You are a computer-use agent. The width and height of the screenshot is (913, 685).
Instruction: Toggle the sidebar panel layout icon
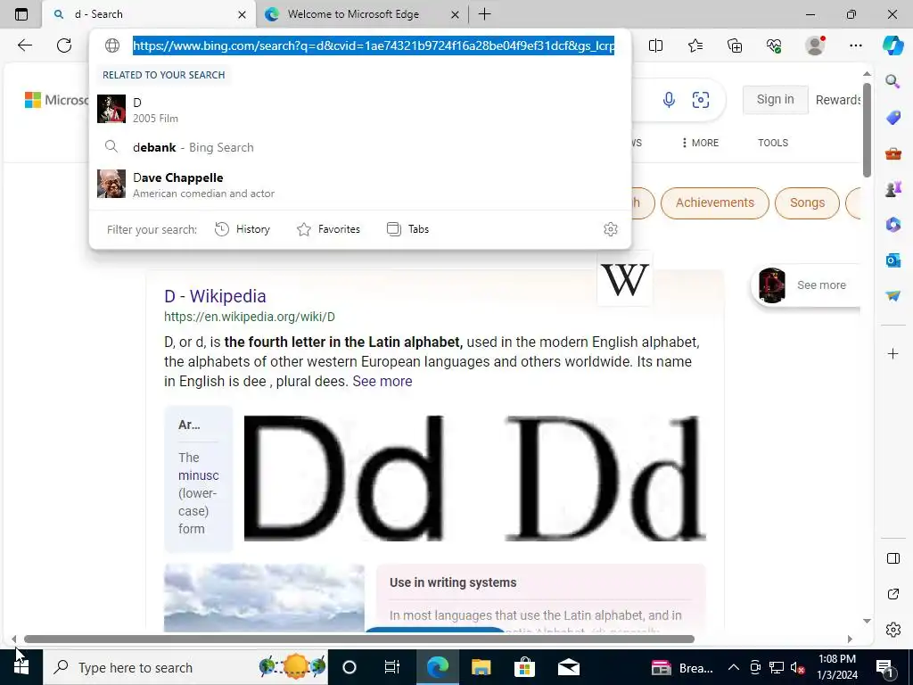[893, 558]
